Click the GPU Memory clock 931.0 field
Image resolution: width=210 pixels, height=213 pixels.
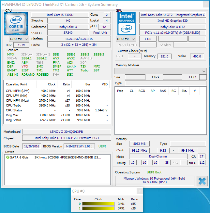[164, 56]
